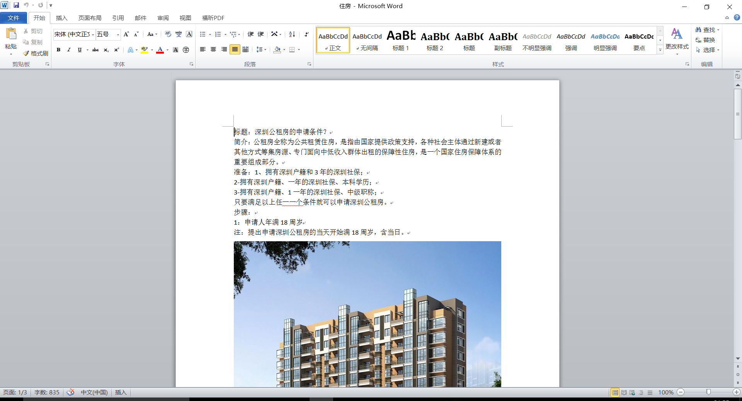Open the Phonetic Guide icon
Image resolution: width=742 pixels, height=401 pixels.
[x=179, y=34]
